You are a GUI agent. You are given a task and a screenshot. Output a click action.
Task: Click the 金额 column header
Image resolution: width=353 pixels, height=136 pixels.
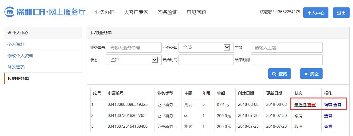(x=221, y=93)
